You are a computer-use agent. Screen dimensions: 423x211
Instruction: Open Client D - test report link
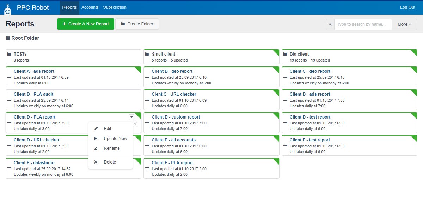(x=310, y=117)
